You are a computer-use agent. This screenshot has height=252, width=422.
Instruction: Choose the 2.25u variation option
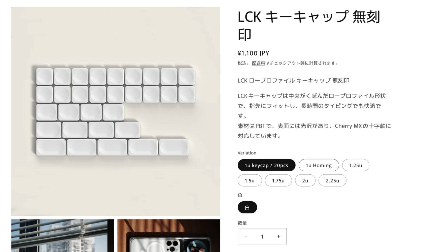coord(332,180)
